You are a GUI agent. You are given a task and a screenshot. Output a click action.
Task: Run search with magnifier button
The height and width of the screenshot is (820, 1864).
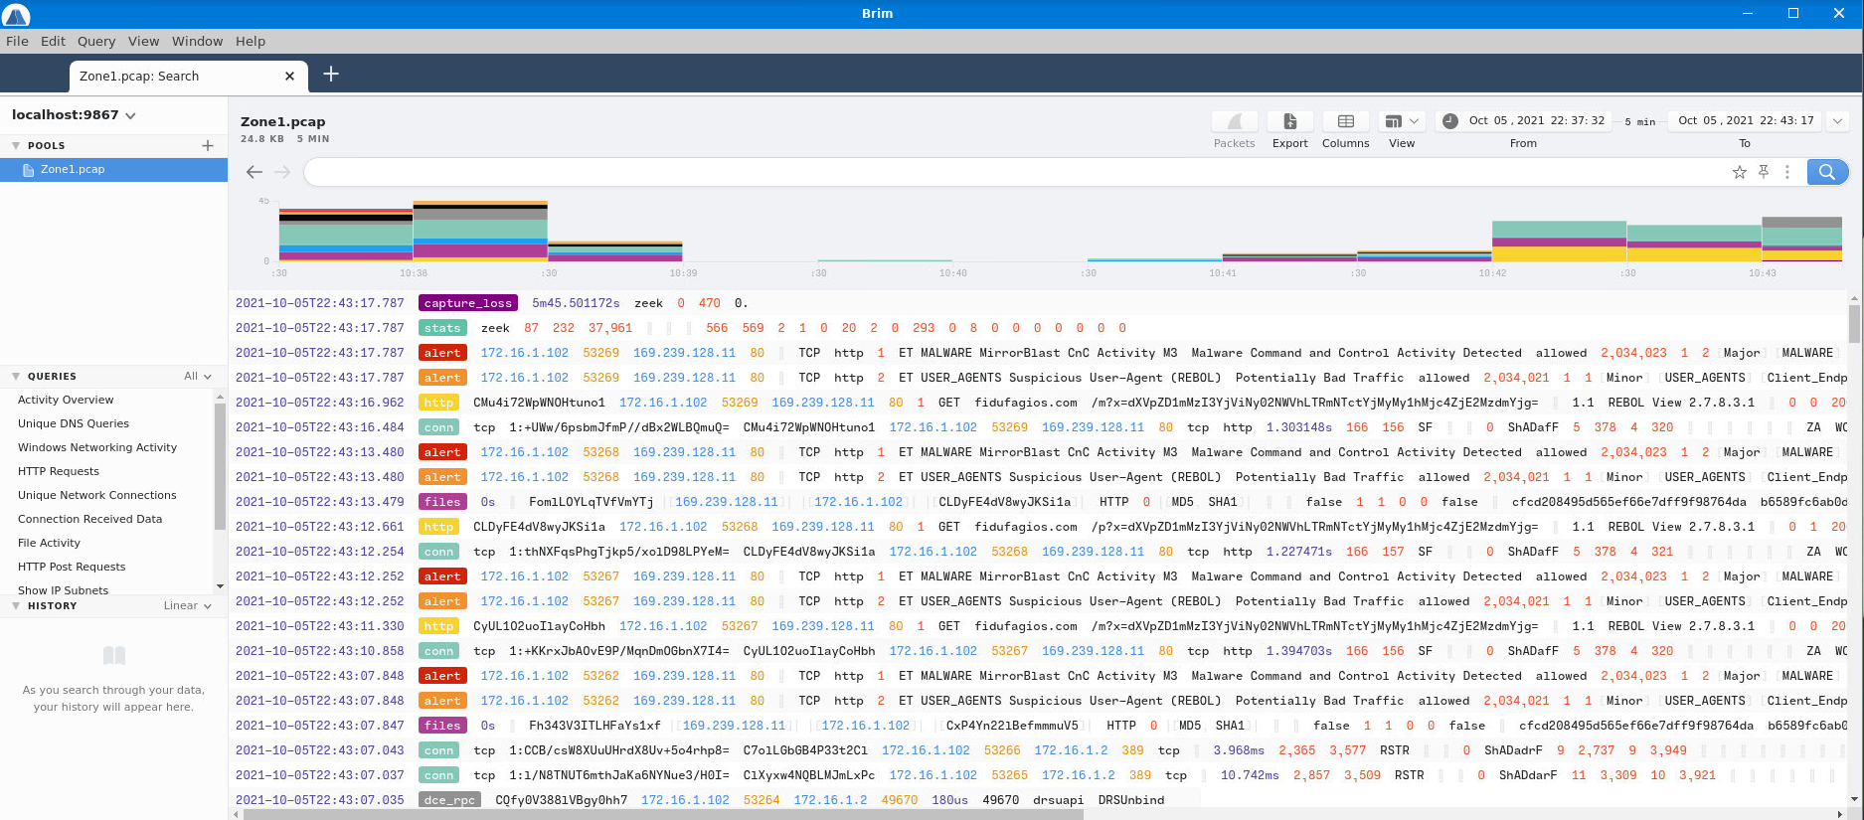tap(1827, 172)
